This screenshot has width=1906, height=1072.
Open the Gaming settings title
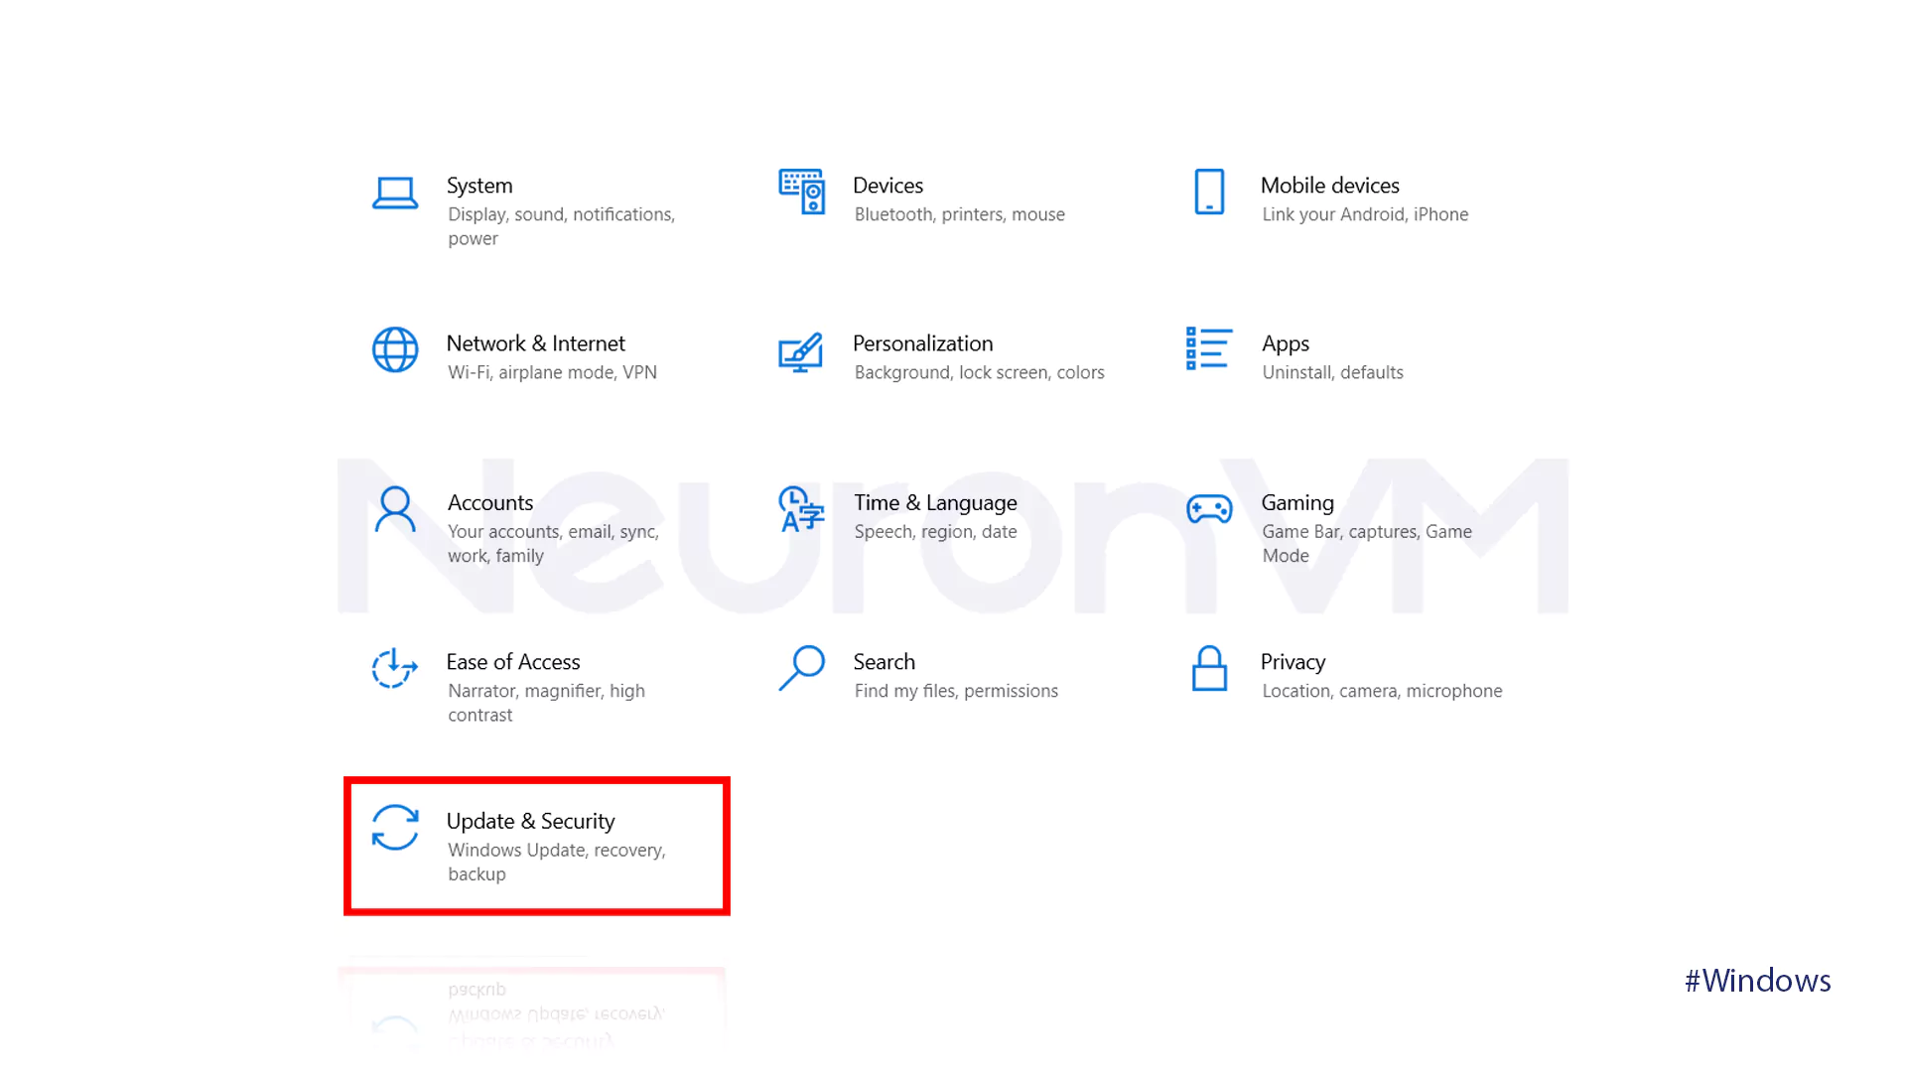pos(1297,503)
